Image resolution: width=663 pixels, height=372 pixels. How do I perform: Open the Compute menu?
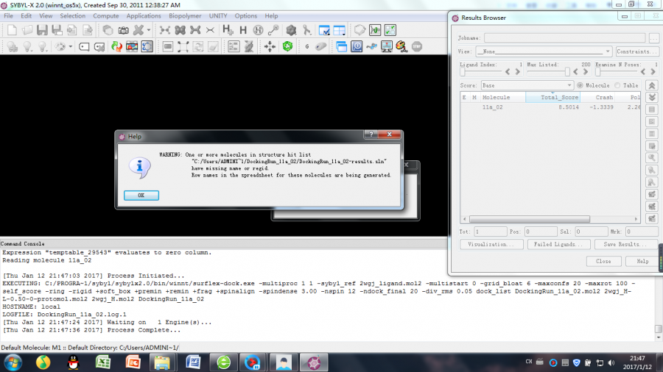(105, 15)
